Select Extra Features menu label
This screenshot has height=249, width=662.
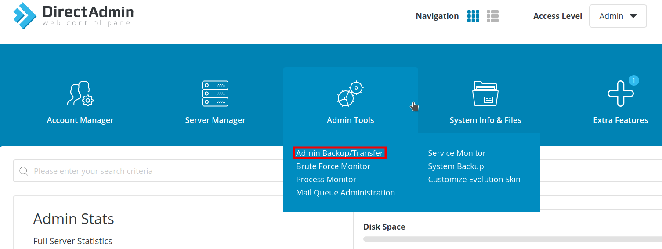pyautogui.click(x=620, y=120)
